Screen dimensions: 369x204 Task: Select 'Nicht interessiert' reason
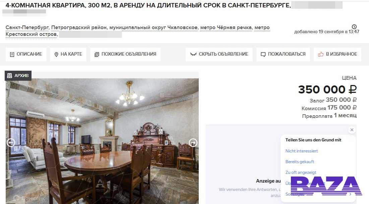pos(301,151)
